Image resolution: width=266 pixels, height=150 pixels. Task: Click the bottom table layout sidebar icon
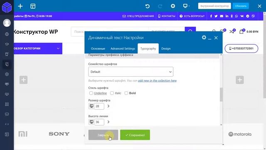point(7,134)
